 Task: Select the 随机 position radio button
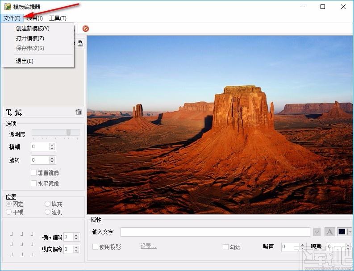(47, 212)
